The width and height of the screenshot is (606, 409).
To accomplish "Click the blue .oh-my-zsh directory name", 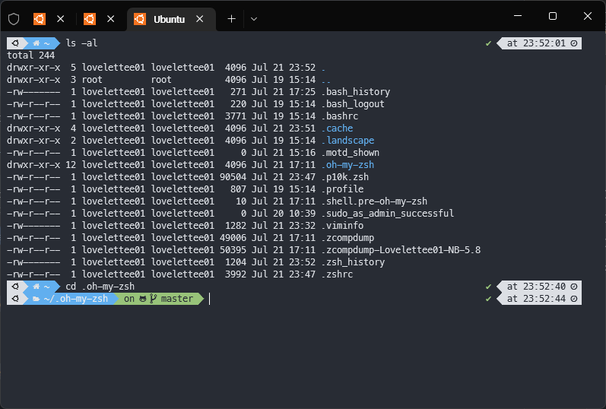I will point(347,165).
